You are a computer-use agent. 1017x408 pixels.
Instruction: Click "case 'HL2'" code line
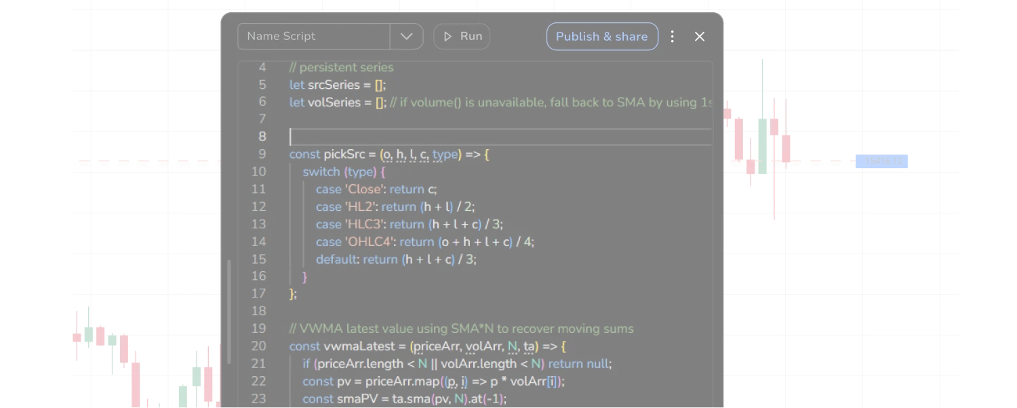(395, 207)
